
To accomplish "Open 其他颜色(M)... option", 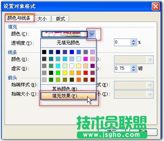I will (68, 89).
